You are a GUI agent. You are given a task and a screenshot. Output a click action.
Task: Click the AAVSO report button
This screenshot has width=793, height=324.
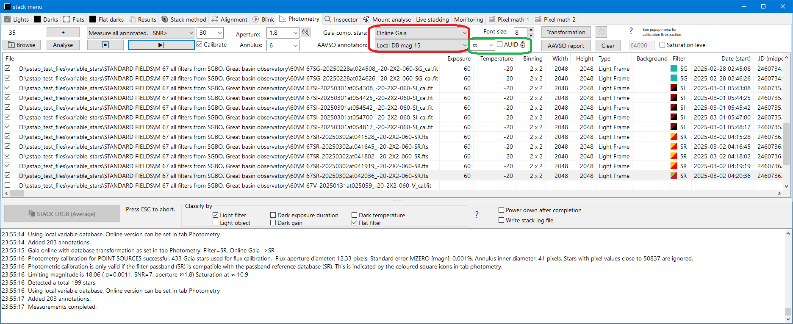pos(566,46)
